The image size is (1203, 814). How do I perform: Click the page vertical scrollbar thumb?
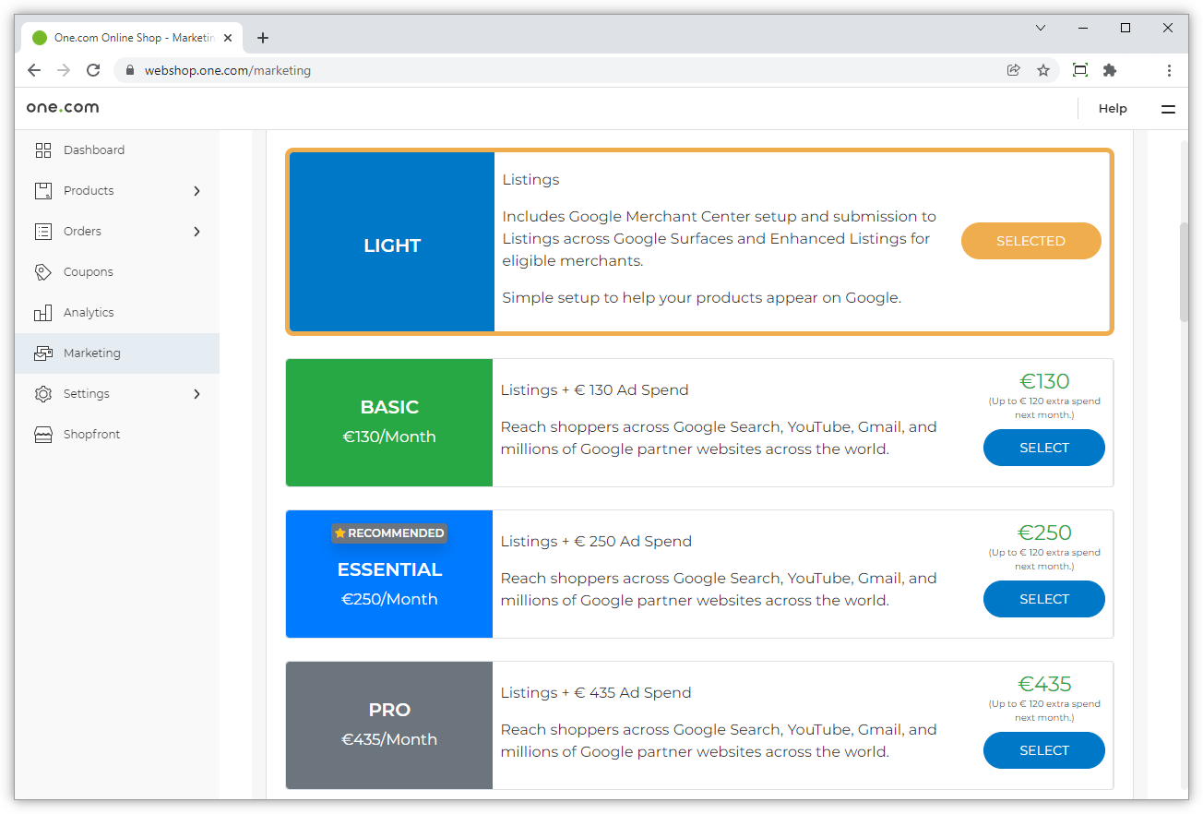click(1184, 272)
